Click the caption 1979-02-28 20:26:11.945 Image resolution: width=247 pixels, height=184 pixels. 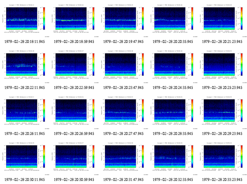[x=25, y=134]
